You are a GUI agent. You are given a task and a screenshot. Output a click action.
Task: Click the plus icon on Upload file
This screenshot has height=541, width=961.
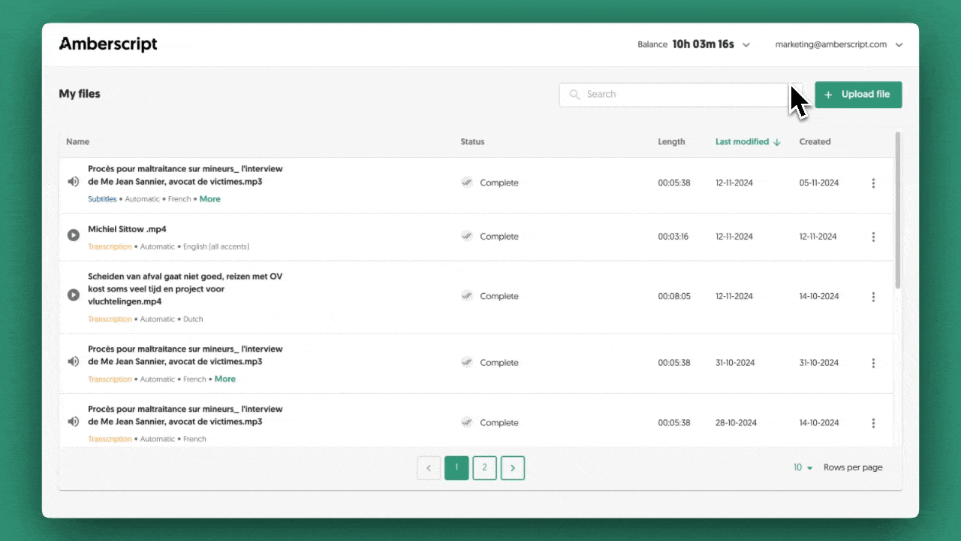pyautogui.click(x=828, y=95)
